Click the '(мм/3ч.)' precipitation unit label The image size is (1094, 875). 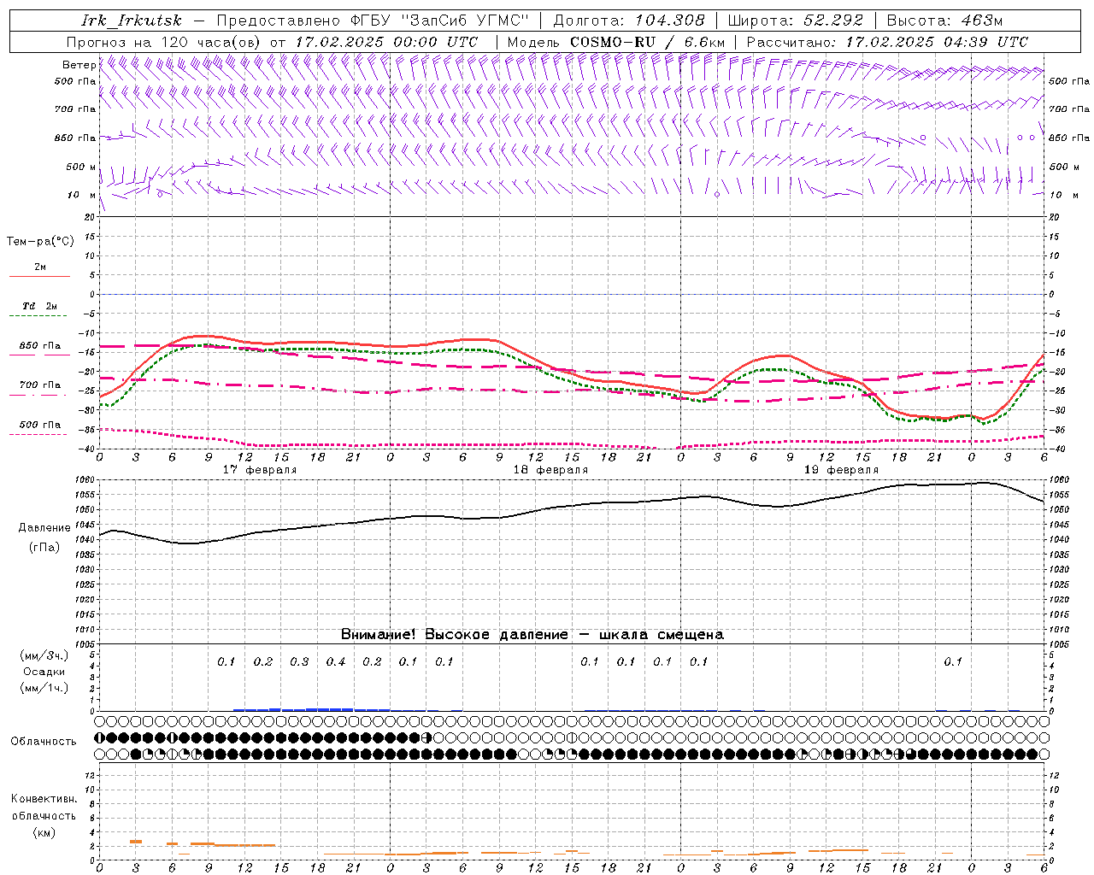[x=44, y=655]
